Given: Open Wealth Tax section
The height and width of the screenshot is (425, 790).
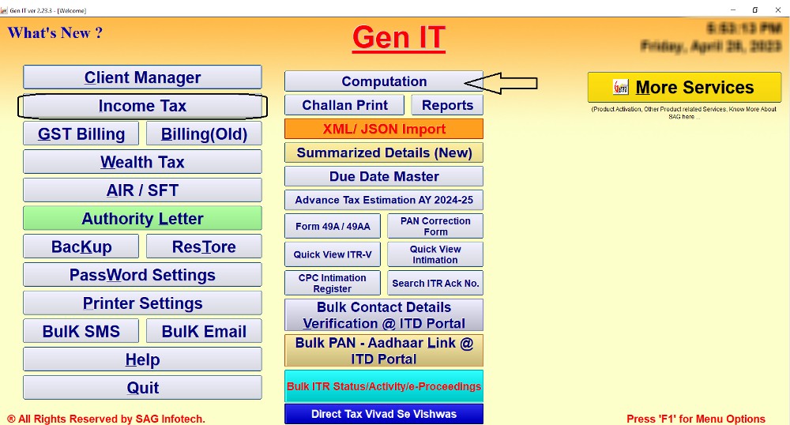Looking at the screenshot, I should 142,162.
